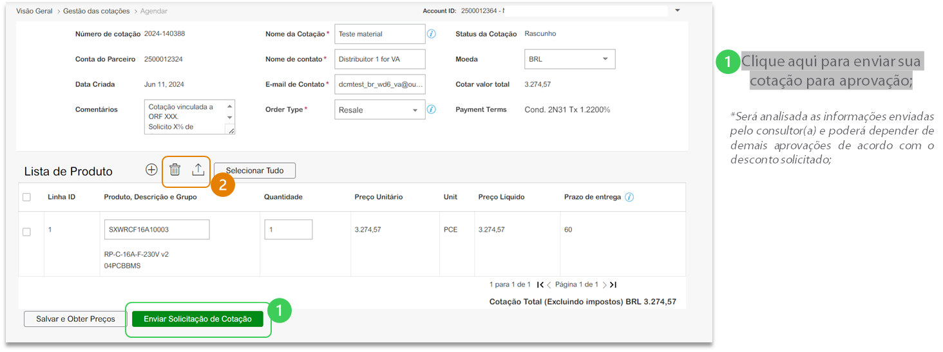This screenshot has width=943, height=352.
Task: Click Enviar Solicitação de Cotação button
Action: point(198,319)
